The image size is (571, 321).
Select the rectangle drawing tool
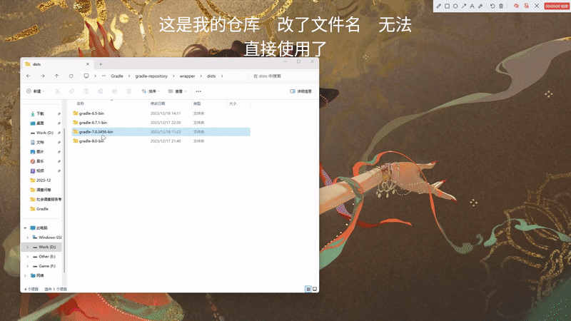[448, 6]
